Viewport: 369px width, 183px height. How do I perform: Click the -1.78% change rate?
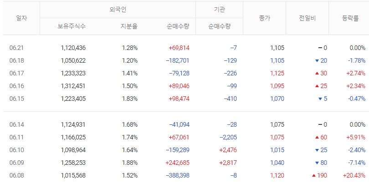[357, 61]
